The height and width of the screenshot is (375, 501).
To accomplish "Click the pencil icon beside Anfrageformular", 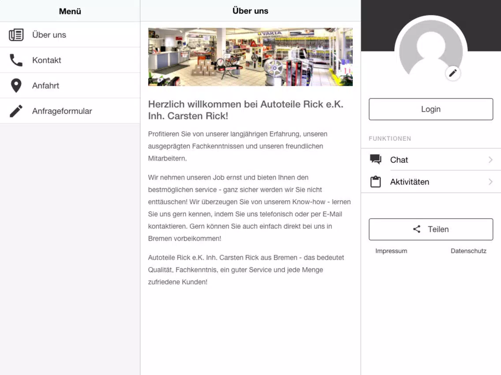I will coord(16,111).
